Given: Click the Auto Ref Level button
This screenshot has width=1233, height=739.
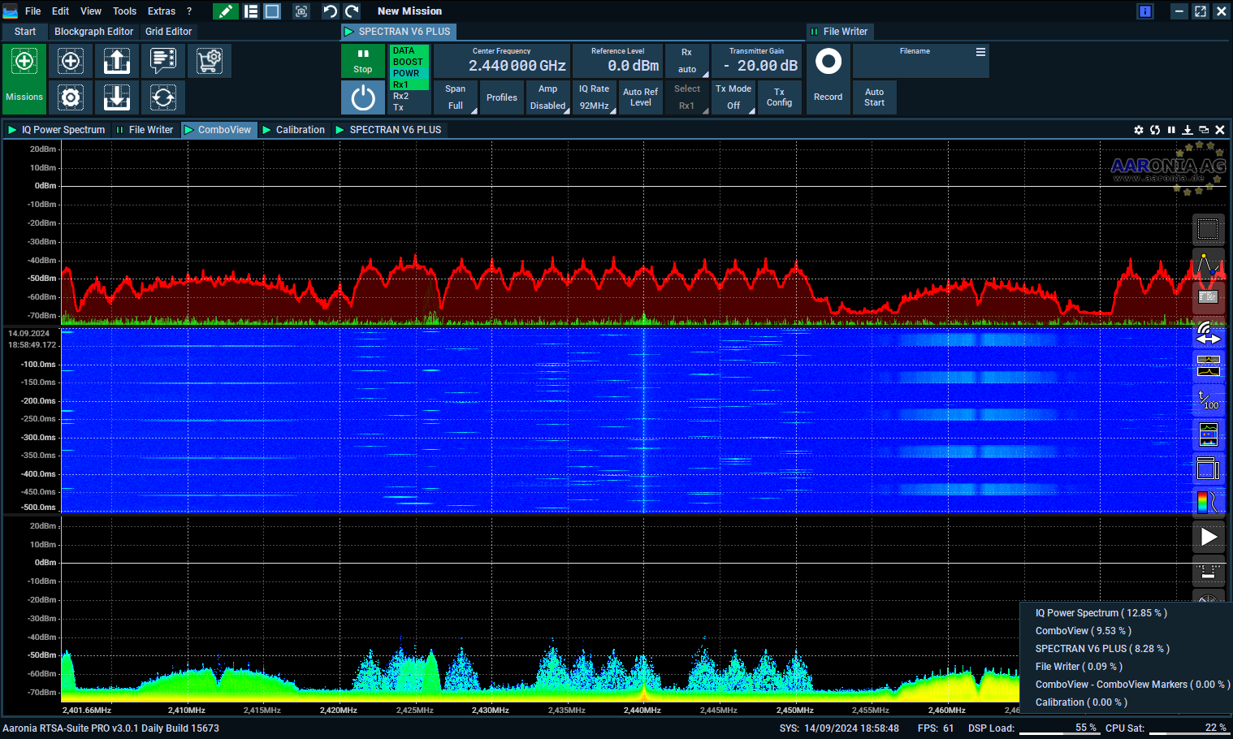Looking at the screenshot, I should coord(641,97).
